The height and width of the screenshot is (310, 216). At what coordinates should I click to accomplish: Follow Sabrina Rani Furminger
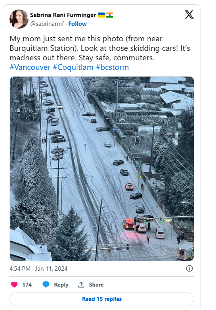pyautogui.click(x=77, y=24)
